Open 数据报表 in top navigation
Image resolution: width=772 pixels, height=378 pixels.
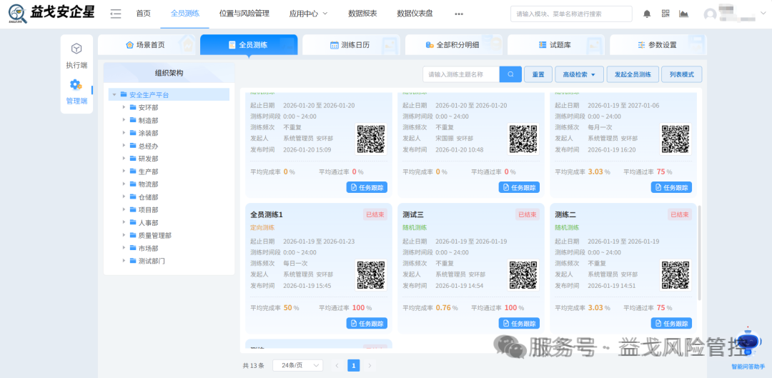tap(362, 14)
